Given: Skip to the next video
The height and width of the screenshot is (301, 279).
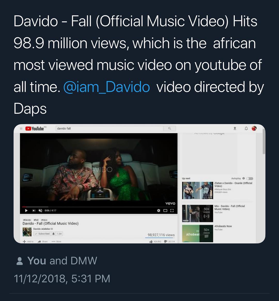Looking at the screenshot, I should 34,210.
